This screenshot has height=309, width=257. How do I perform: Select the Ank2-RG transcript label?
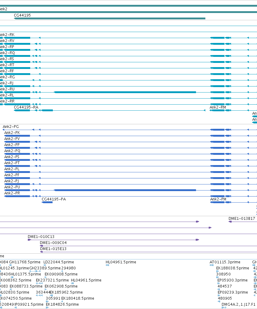tap(7, 77)
